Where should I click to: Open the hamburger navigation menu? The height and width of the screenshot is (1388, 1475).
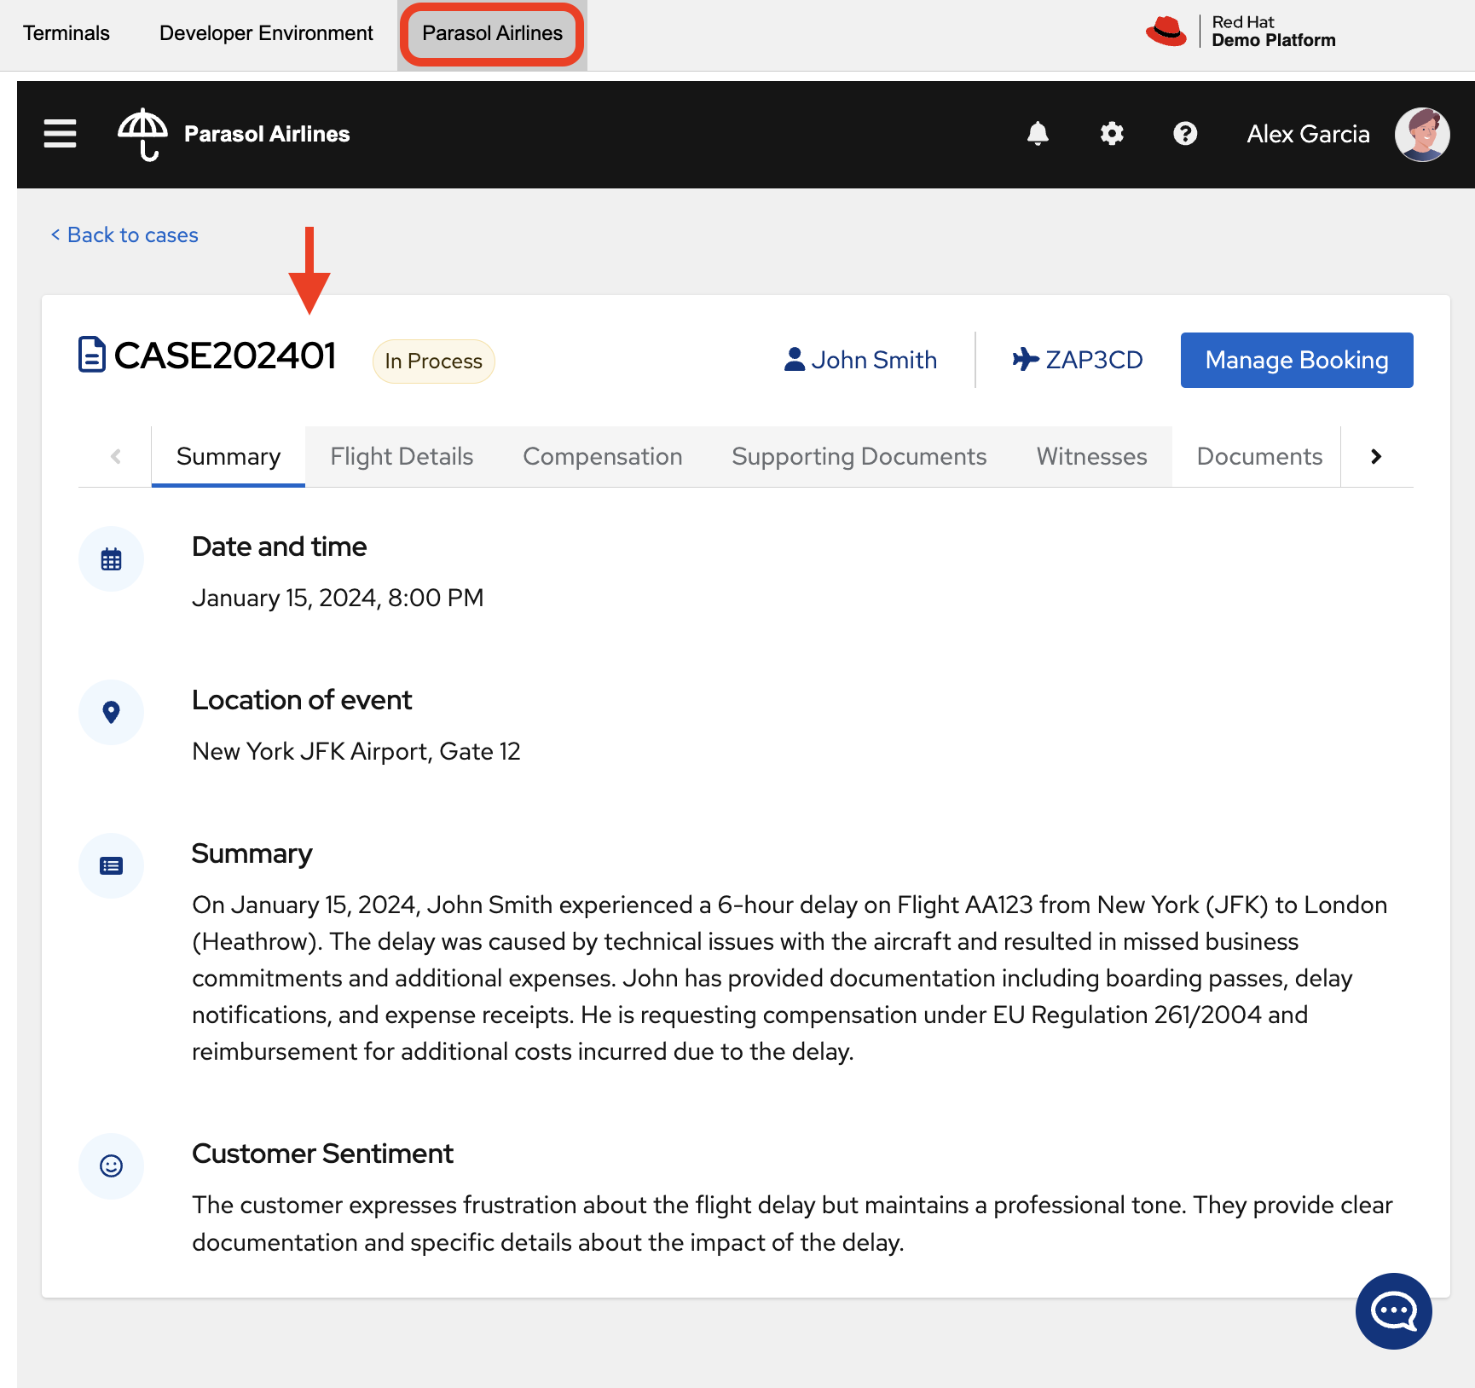(60, 134)
